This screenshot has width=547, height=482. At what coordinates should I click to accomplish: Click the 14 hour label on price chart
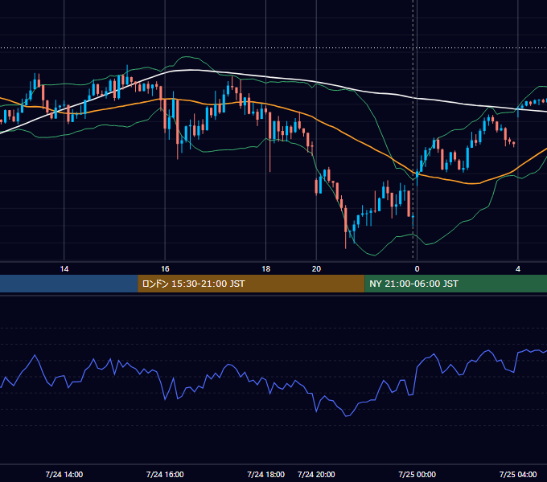tap(64, 269)
